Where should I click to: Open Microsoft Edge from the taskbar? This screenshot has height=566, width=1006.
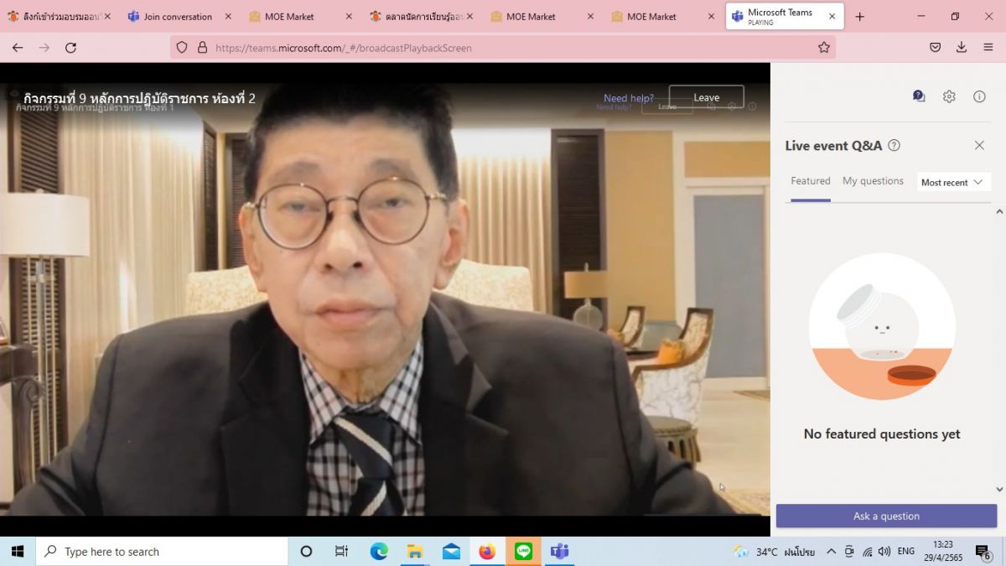(x=379, y=551)
